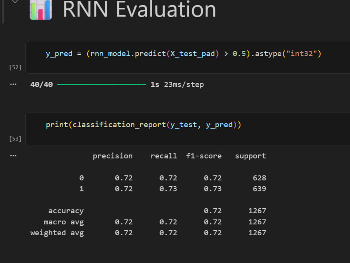Click into the y_pred prediction code cell
Image resolution: width=350 pixels, height=263 pixels.
point(188,57)
